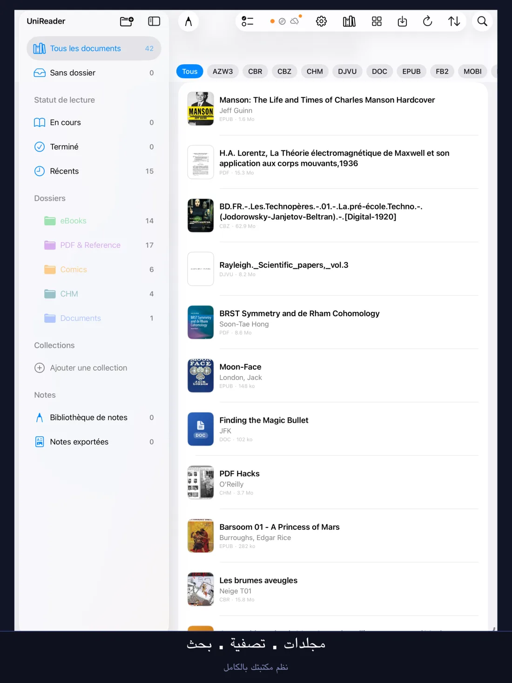This screenshot has width=512, height=683.
Task: Open Les brumes aveugles cover
Action: tap(201, 589)
